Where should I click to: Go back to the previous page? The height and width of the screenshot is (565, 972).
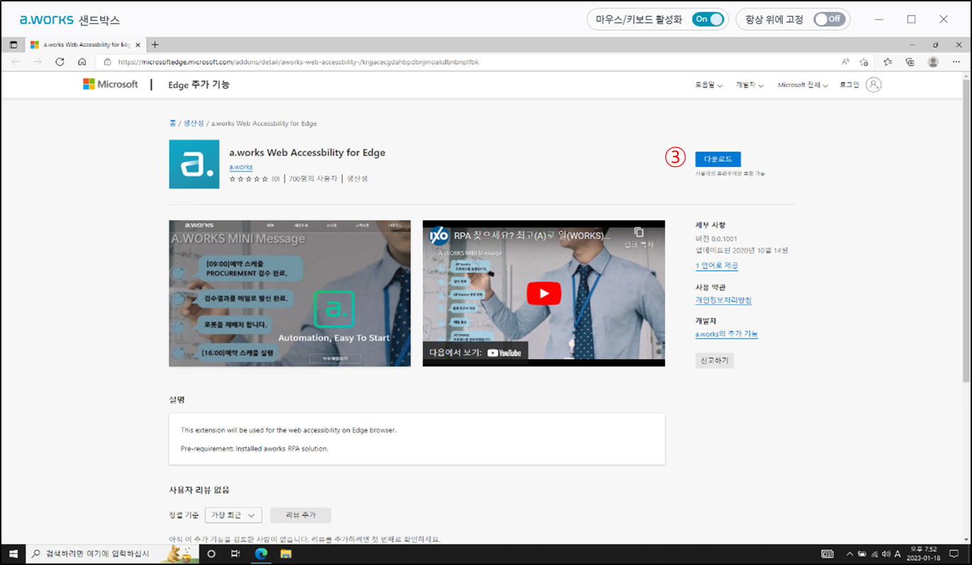pos(16,62)
